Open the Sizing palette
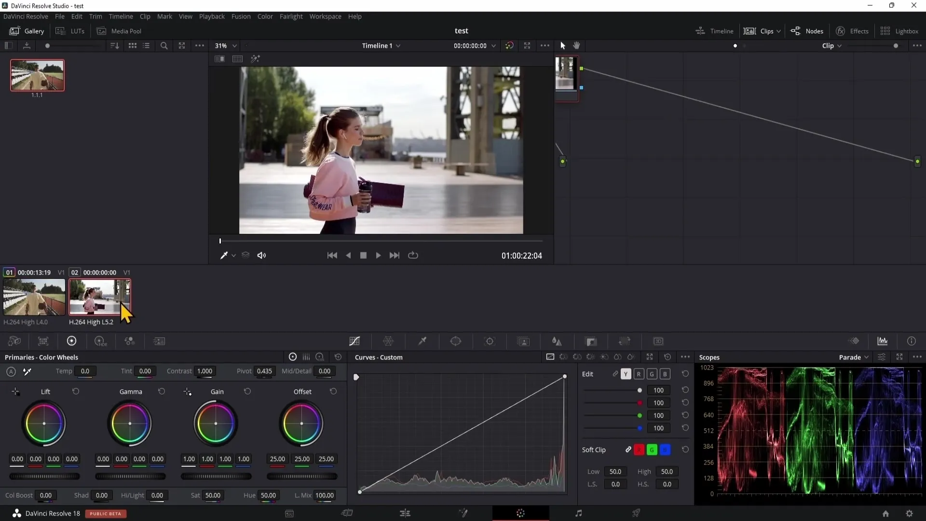The height and width of the screenshot is (521, 926). point(625,341)
